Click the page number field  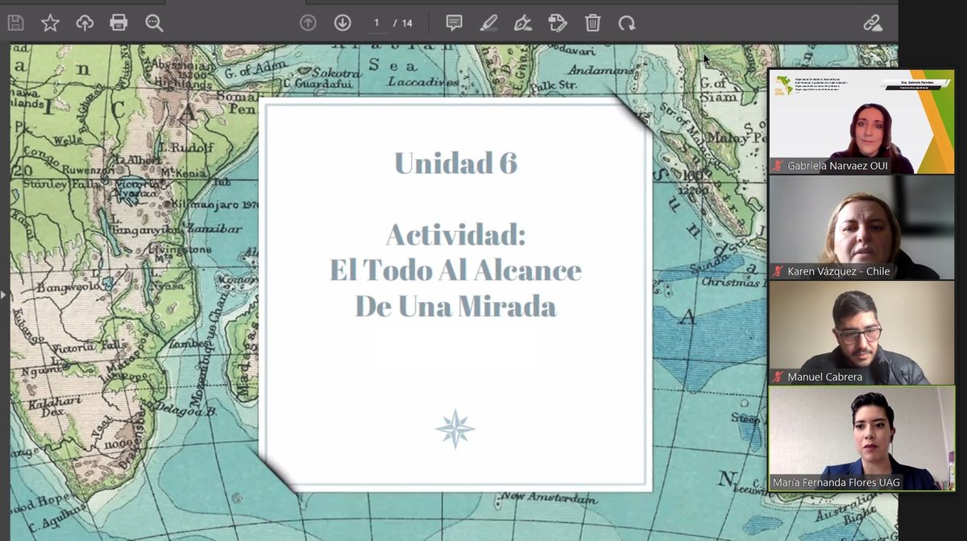pyautogui.click(x=376, y=23)
